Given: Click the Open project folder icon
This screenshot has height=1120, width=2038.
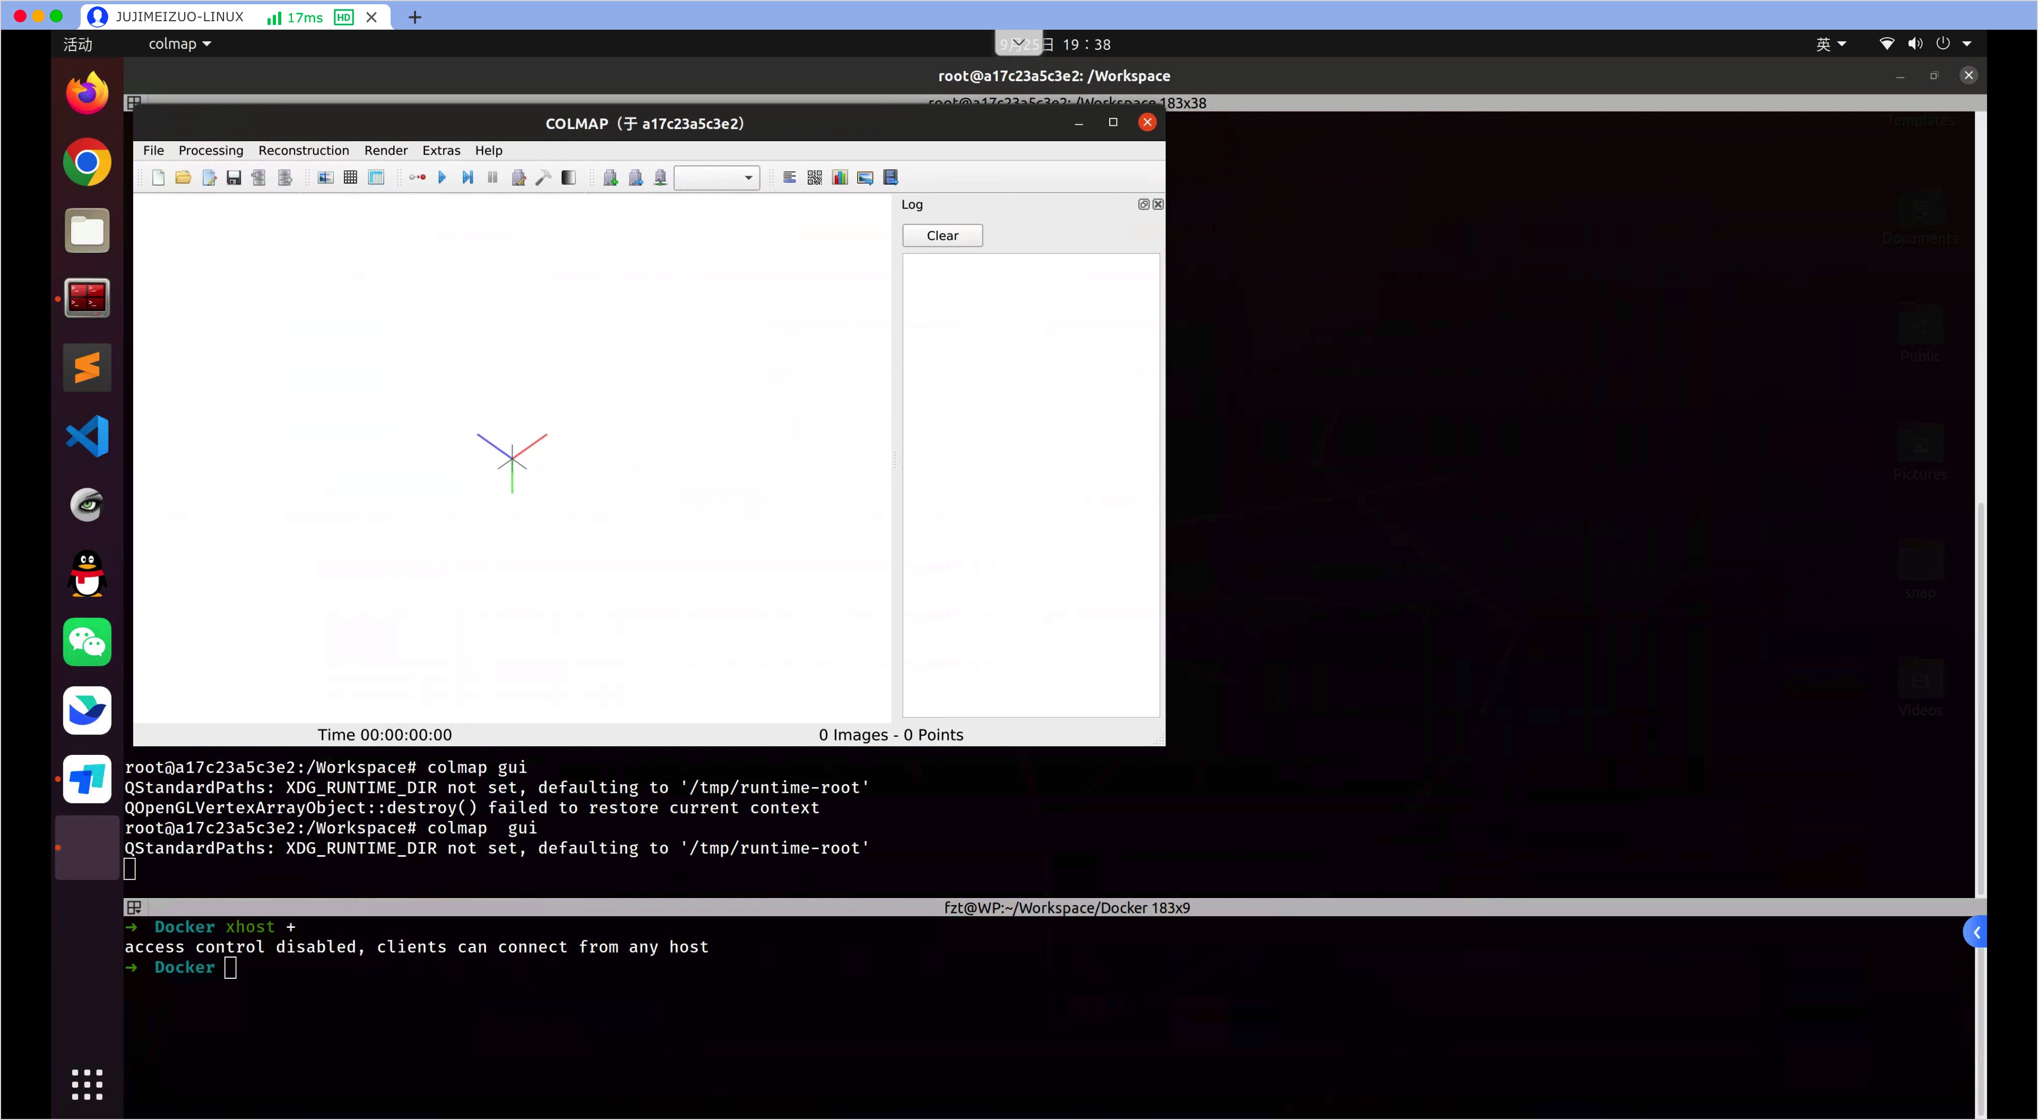Looking at the screenshot, I should pos(183,177).
